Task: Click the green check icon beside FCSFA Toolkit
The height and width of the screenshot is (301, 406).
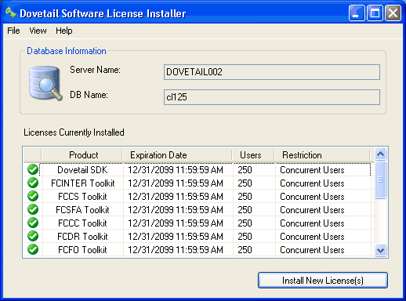Action: coord(33,209)
